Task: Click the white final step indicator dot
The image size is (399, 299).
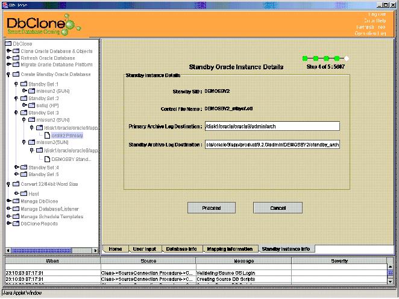Action: pyautogui.click(x=347, y=59)
